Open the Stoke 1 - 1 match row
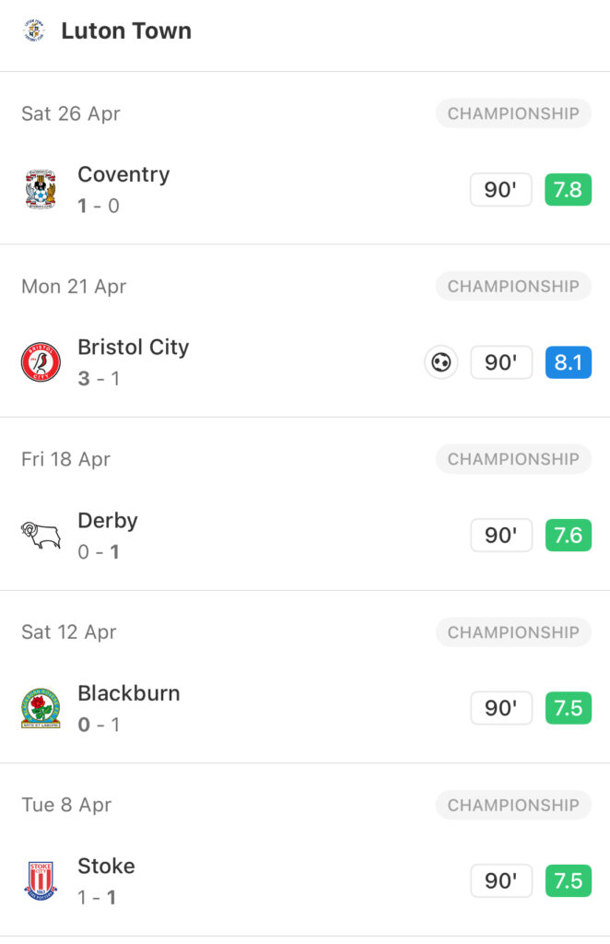610x944 pixels. (x=305, y=880)
